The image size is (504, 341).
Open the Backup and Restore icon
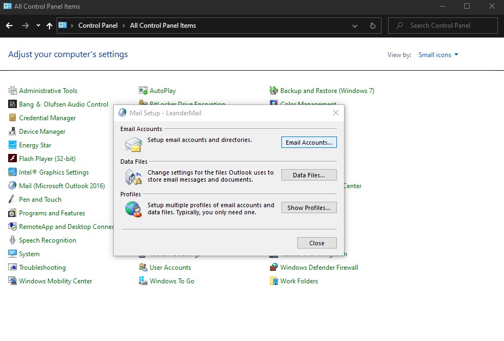(x=274, y=90)
